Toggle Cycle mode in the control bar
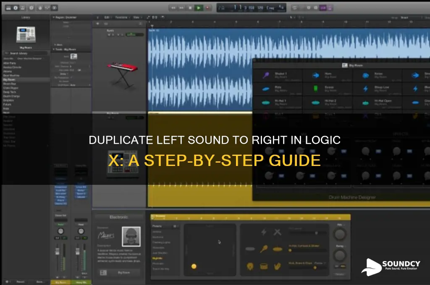Viewport: 430px width, 285px height. (x=294, y=8)
